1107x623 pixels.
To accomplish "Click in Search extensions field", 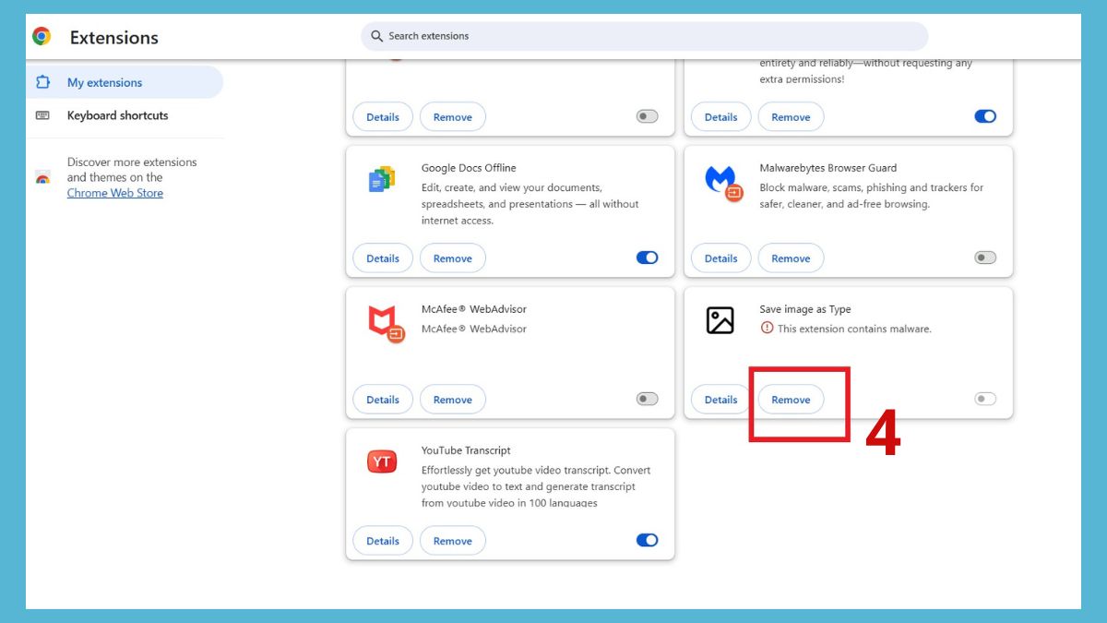I will (x=644, y=36).
